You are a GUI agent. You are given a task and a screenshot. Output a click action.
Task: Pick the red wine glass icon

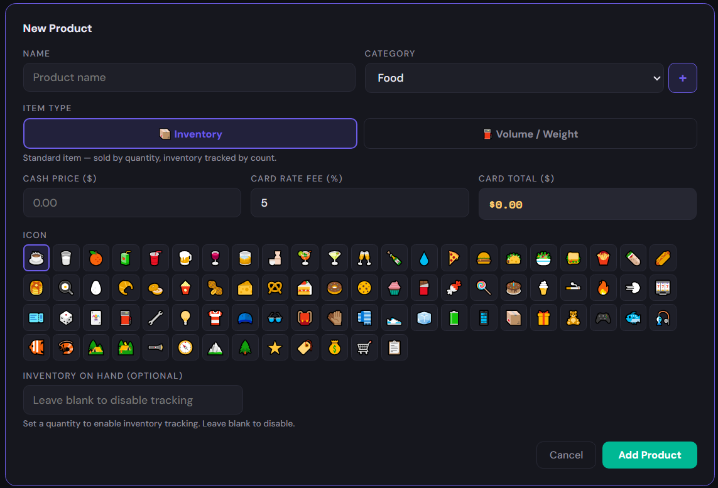click(x=215, y=258)
